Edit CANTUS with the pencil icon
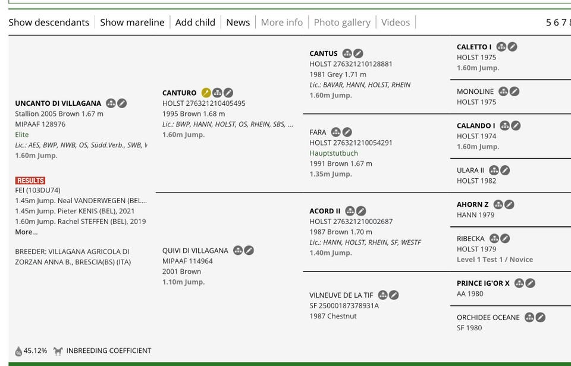This screenshot has width=571, height=366. click(x=358, y=53)
